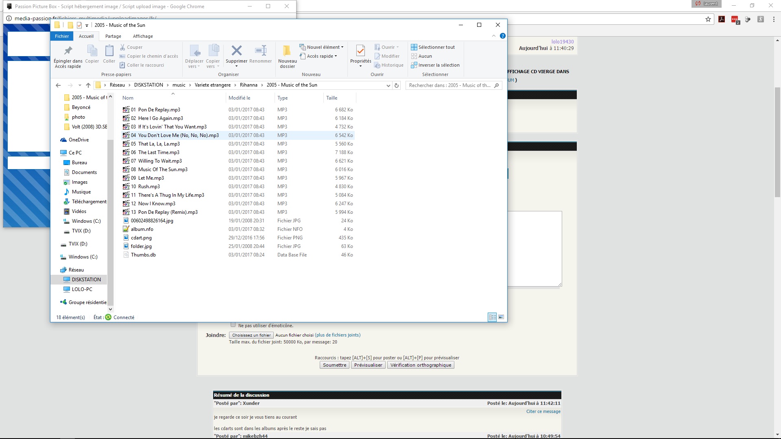Image resolution: width=781 pixels, height=439 pixels.
Task: Select file 'cdart.png'
Action: coord(141,238)
